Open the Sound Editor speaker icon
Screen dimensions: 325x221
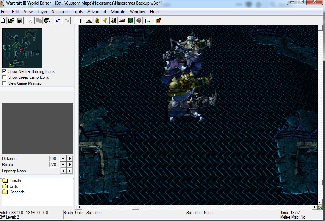pos(105,20)
